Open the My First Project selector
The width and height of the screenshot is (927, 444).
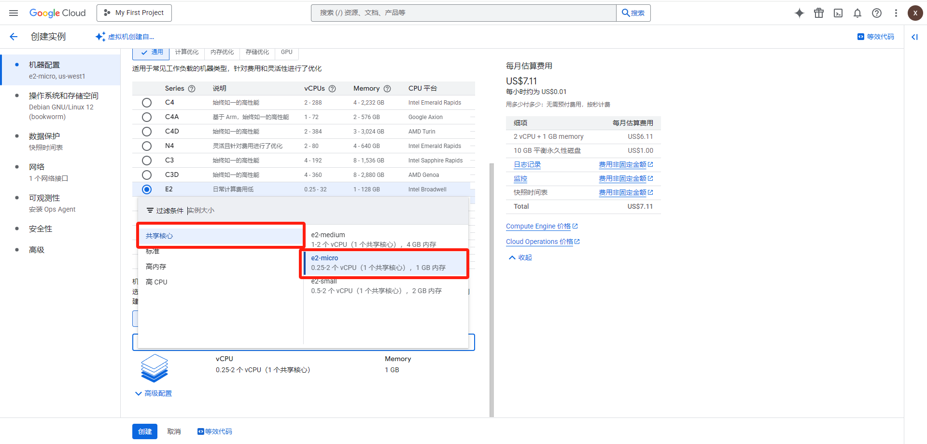point(134,13)
